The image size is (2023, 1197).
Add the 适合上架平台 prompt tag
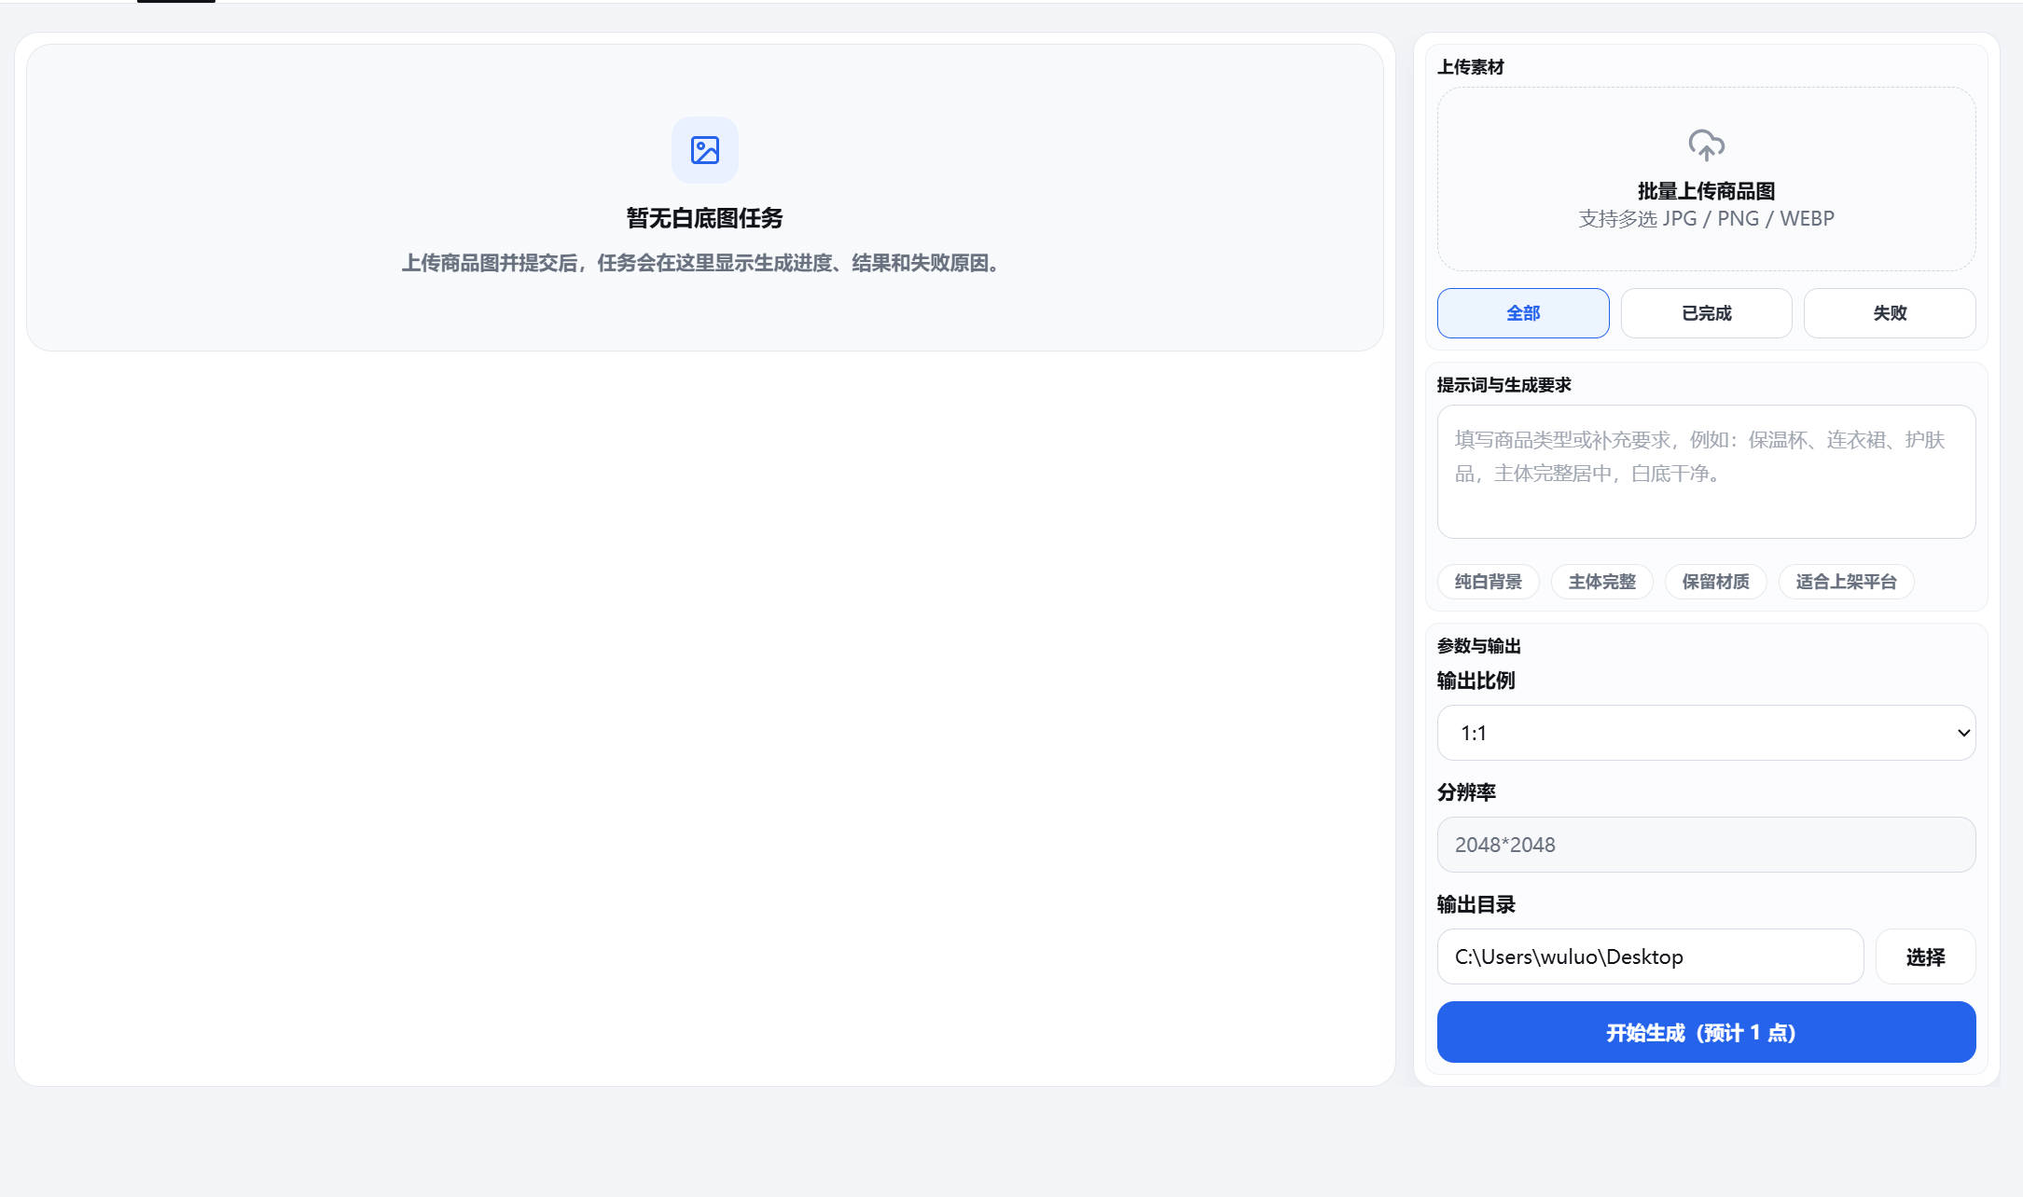tap(1847, 582)
